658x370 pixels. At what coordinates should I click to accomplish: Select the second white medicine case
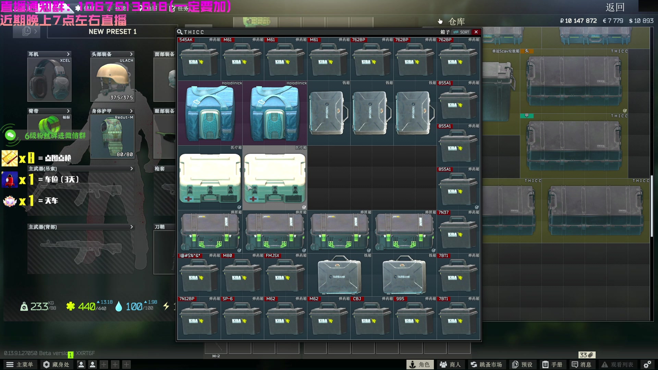(x=275, y=178)
